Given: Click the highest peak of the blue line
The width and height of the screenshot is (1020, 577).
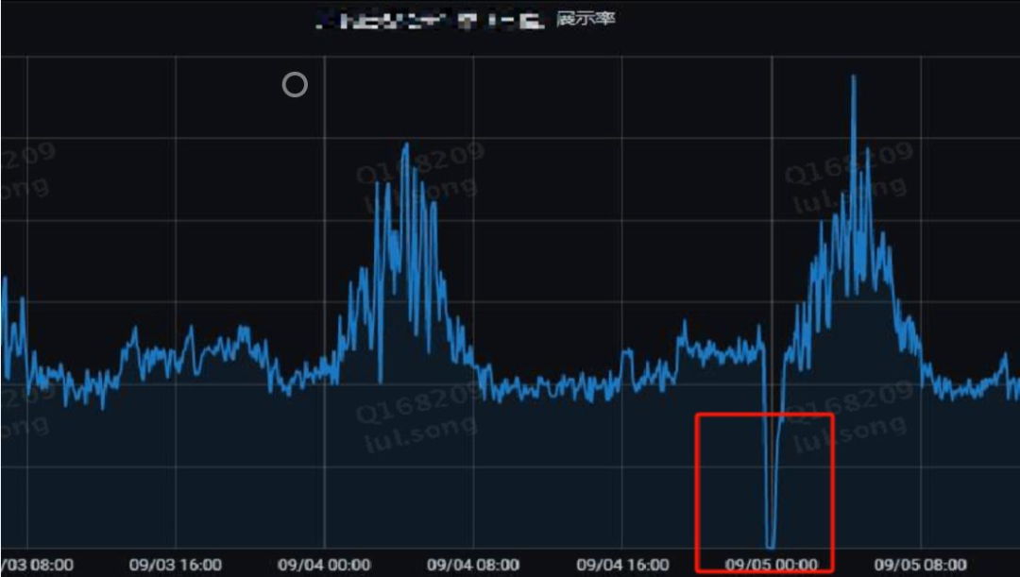Looking at the screenshot, I should (854, 76).
